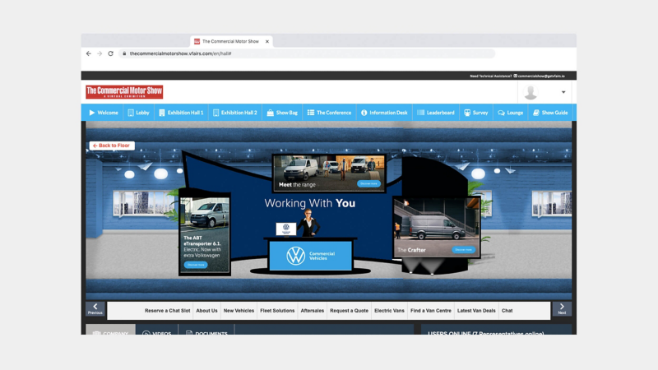Switch to the Documents tab
The width and height of the screenshot is (658, 370).
pyautogui.click(x=206, y=331)
